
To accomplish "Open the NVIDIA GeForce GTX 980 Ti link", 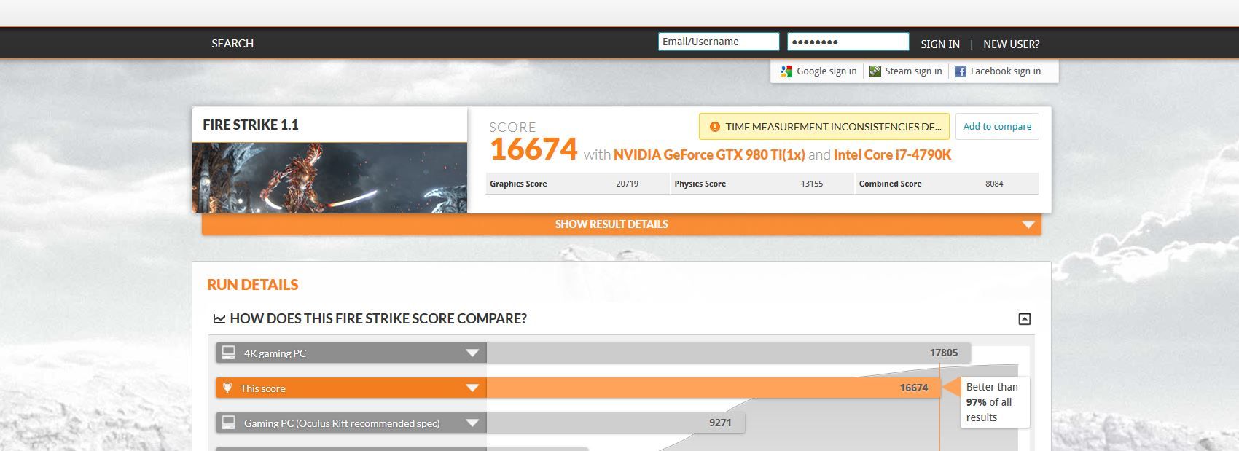I will pyautogui.click(x=709, y=155).
